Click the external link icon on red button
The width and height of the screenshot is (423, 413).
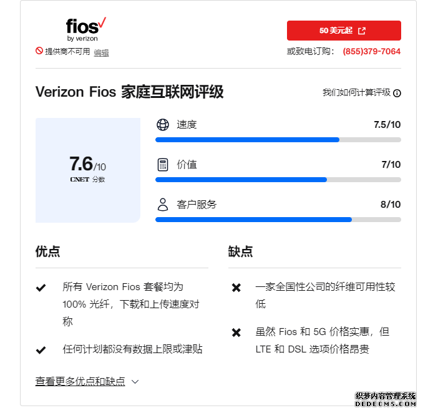click(x=362, y=31)
